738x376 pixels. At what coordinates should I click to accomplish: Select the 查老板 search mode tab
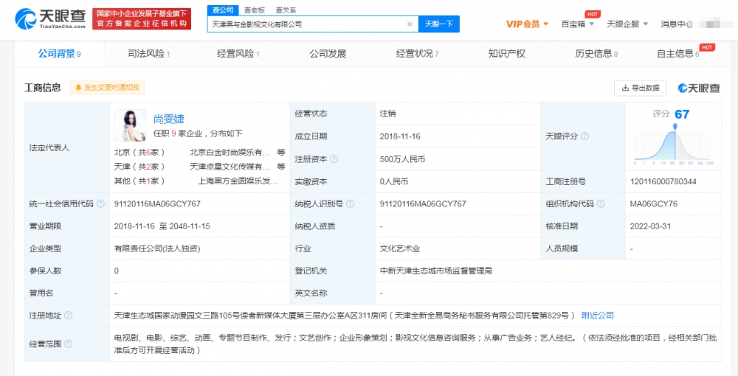point(254,10)
